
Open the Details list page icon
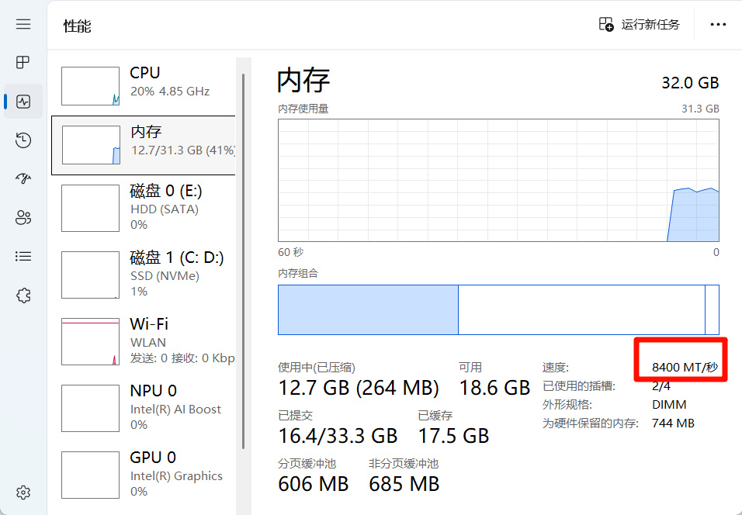pos(23,256)
